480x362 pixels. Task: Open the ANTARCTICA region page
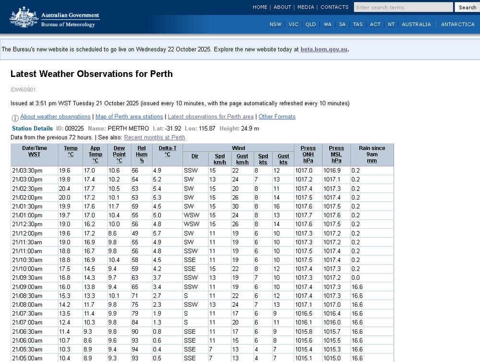457,24
